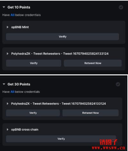The image size is (128, 151).
Task: Click the Get 30 Points checkmark status icon
Action: pyautogui.click(x=118, y=84)
